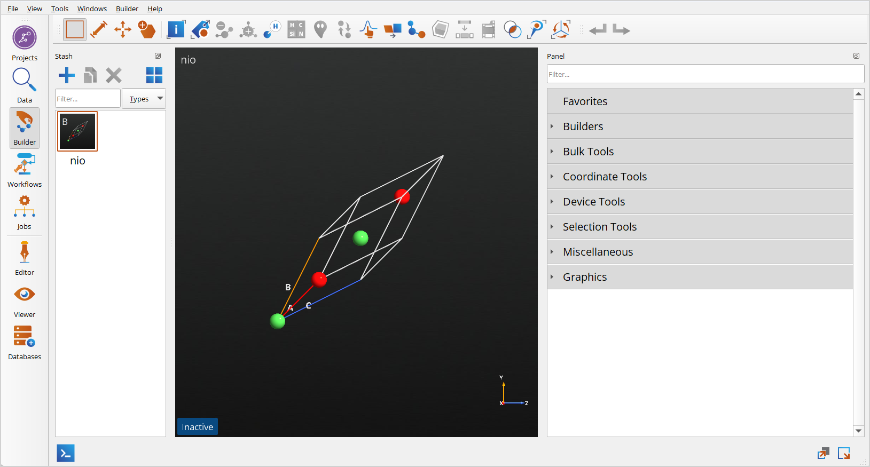Screen dimensions: 870x467
Task: Open the Types dropdown
Action: pos(144,99)
